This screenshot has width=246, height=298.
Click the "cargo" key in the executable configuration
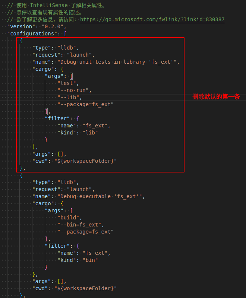43,203
